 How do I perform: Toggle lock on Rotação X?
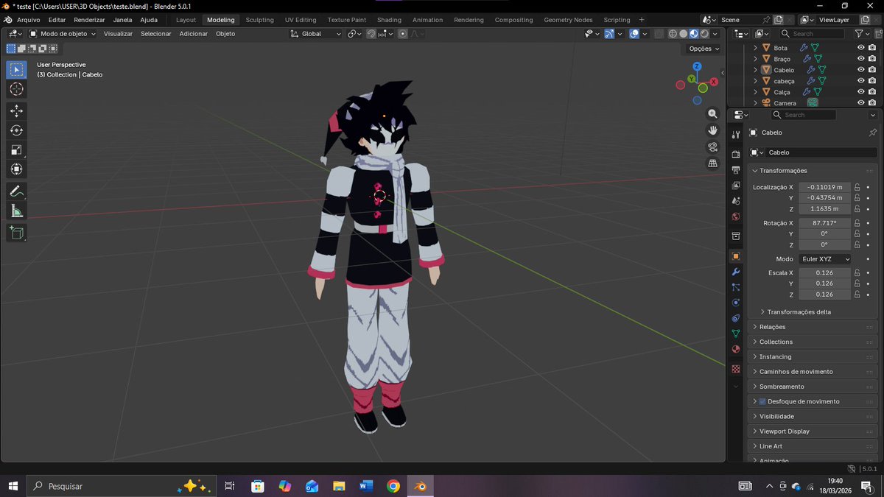[x=857, y=223]
